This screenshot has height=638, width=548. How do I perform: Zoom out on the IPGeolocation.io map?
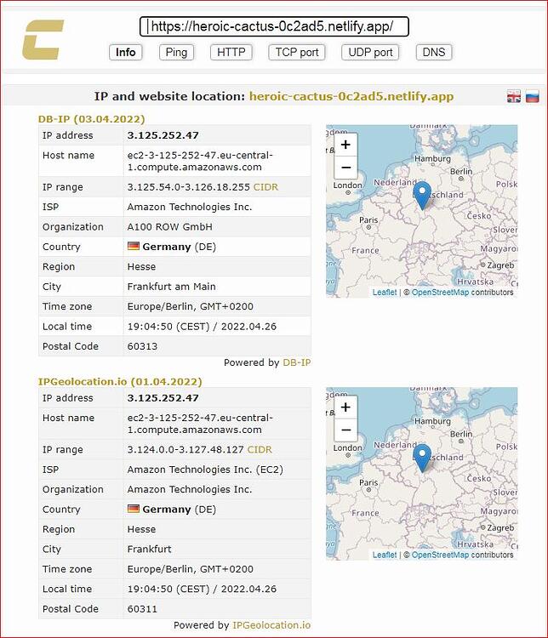point(345,430)
